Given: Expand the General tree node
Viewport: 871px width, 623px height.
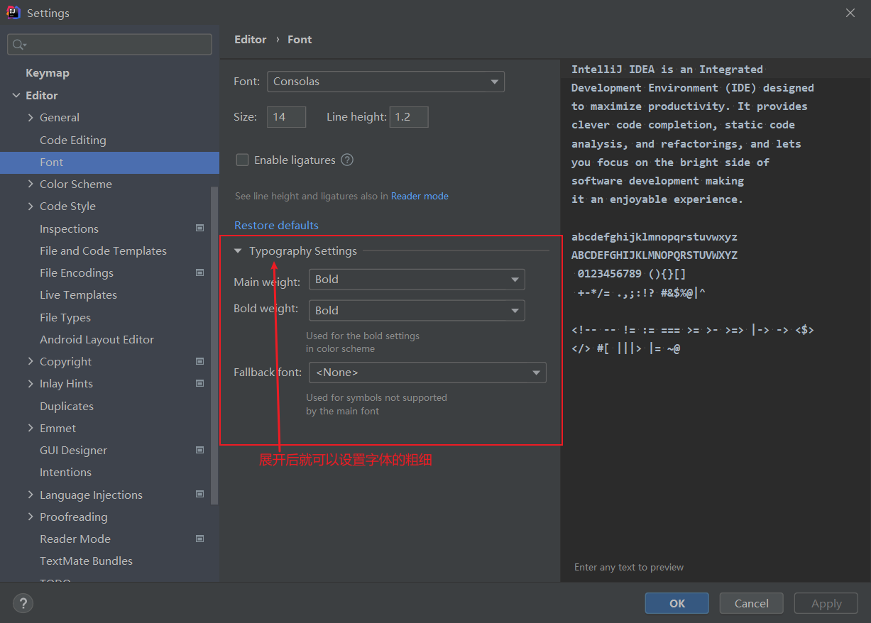Looking at the screenshot, I should tap(31, 117).
